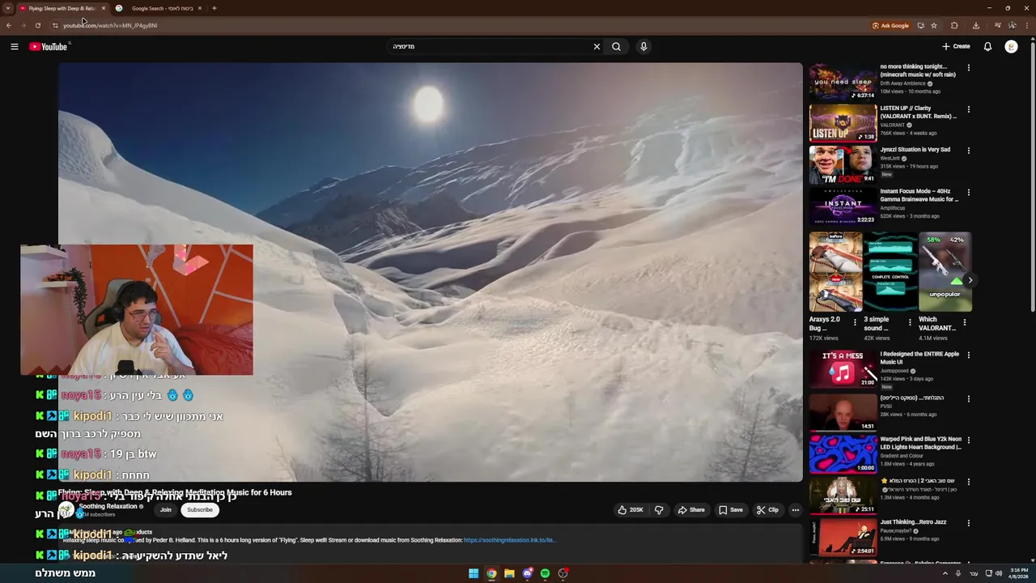
Task: Open options for 'no more thinking tonight'
Action: (968, 68)
